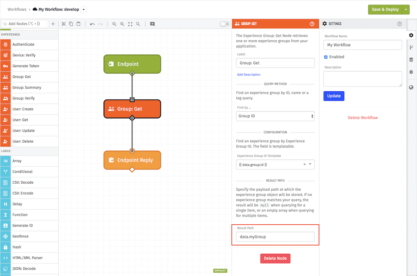Image resolution: width=417 pixels, height=276 pixels.
Task: Select the Array logic node
Action: [29, 161]
